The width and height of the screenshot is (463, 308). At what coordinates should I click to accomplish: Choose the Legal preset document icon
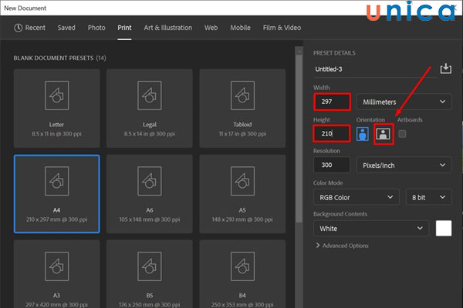tap(149, 95)
